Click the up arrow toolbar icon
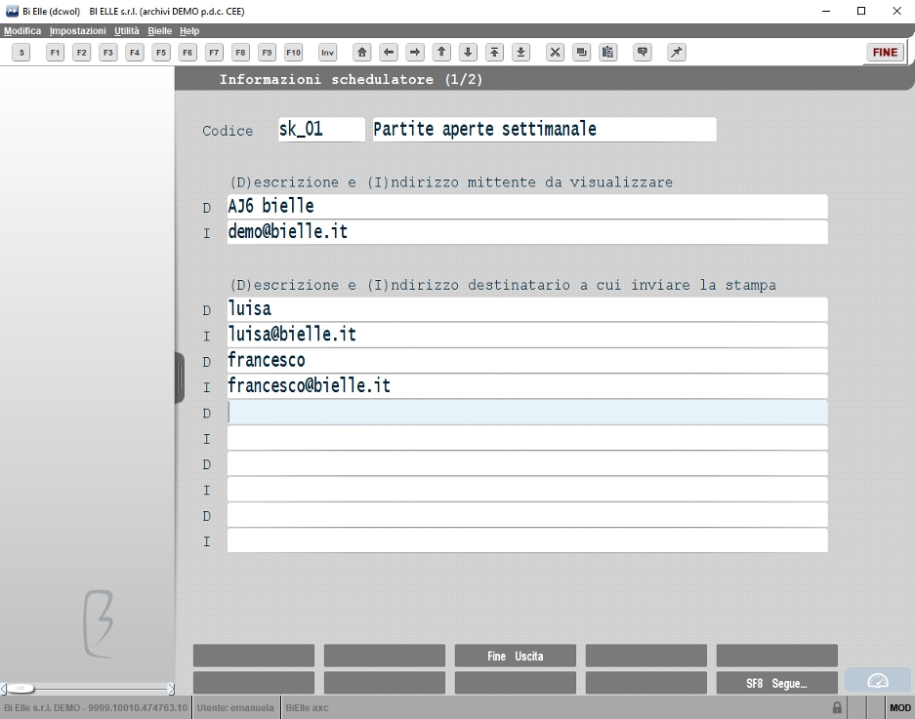 coord(441,53)
